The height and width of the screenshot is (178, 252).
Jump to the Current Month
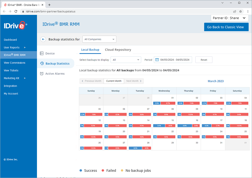coord(114,81)
